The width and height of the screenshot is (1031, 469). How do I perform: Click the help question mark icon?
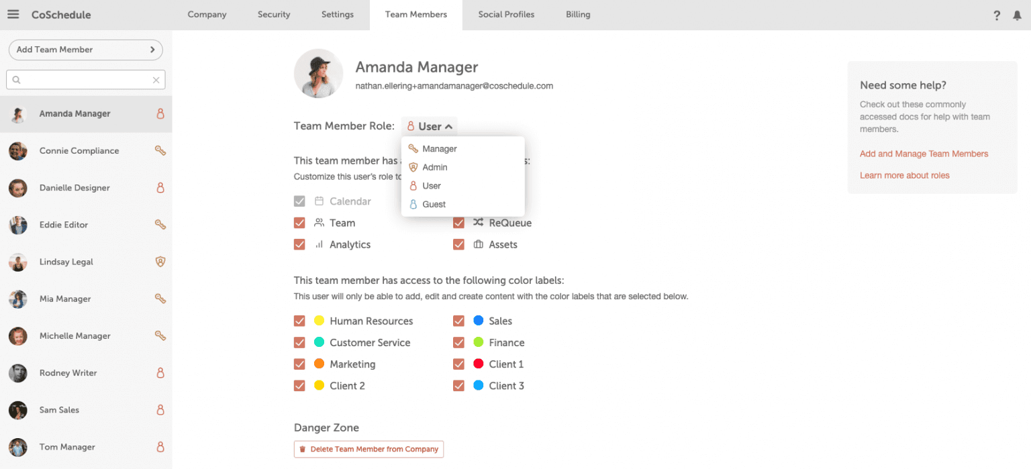pyautogui.click(x=997, y=15)
